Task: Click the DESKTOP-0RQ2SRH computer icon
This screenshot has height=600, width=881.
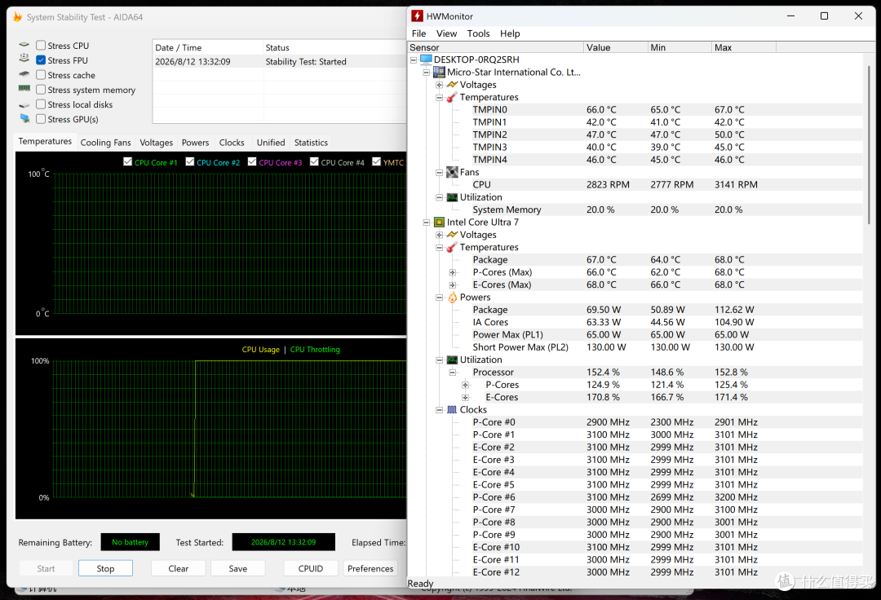Action: click(x=426, y=60)
